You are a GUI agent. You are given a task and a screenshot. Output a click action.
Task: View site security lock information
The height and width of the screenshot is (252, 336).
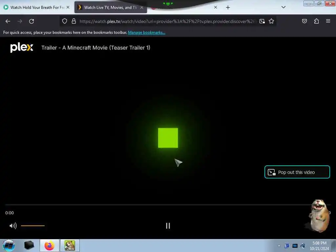click(74, 21)
